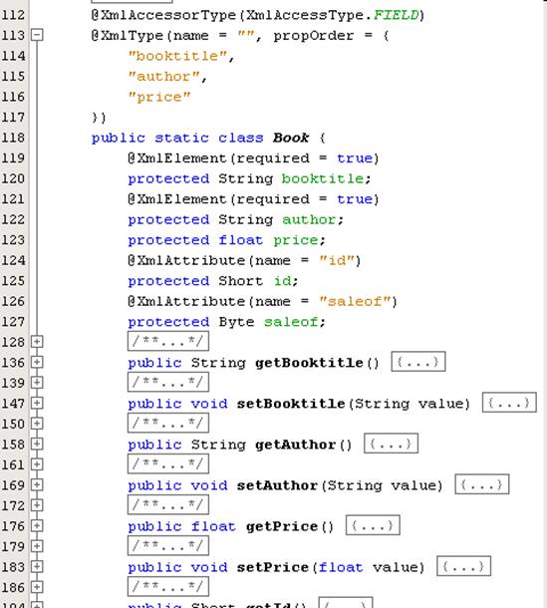Place cursor on class name Book
Image resolution: width=547 pixels, height=608 pixels.
(291, 138)
